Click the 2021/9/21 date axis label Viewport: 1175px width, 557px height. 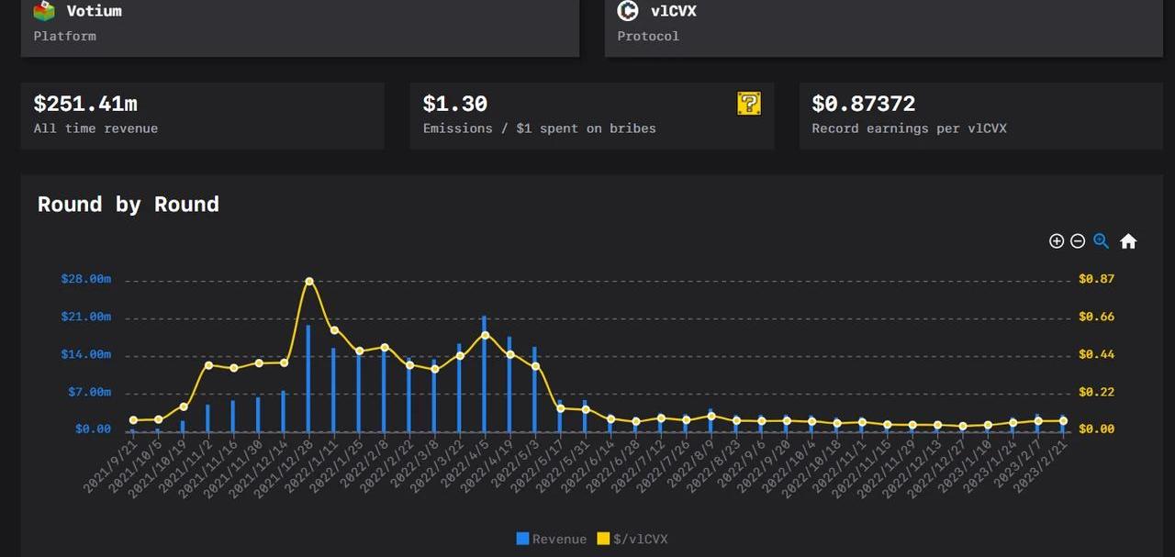pos(111,466)
